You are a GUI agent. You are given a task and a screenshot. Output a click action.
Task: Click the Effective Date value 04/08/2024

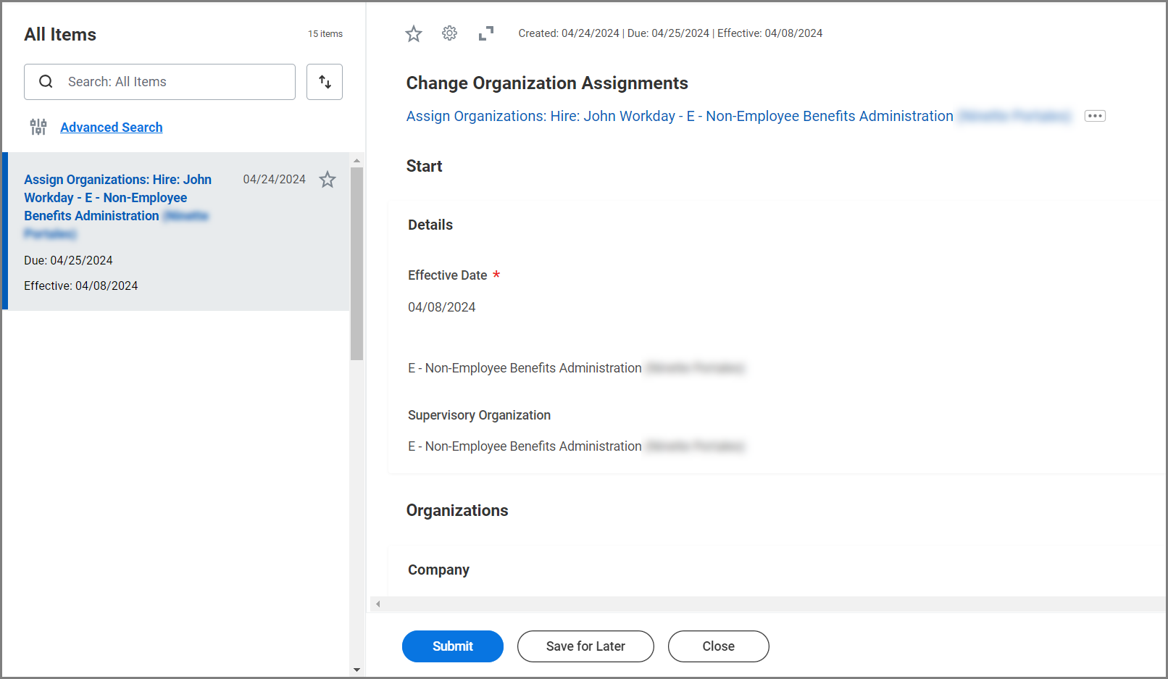click(442, 307)
